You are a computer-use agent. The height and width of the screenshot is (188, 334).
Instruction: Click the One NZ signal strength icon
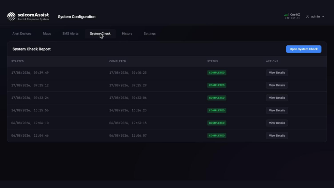coord(286,15)
